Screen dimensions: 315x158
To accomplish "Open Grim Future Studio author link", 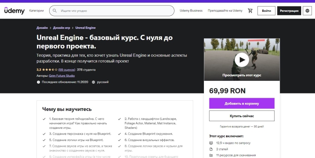I will coord(61,76).
